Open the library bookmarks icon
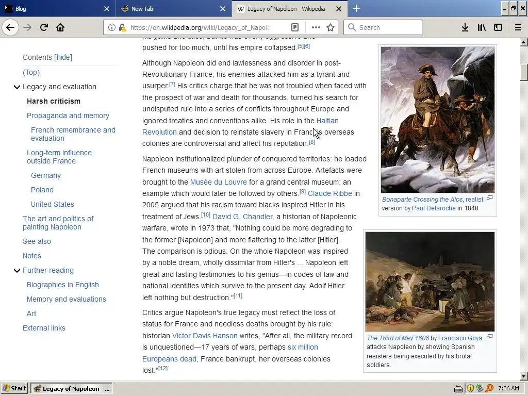Viewport: 528px width, 396px height. (482, 28)
